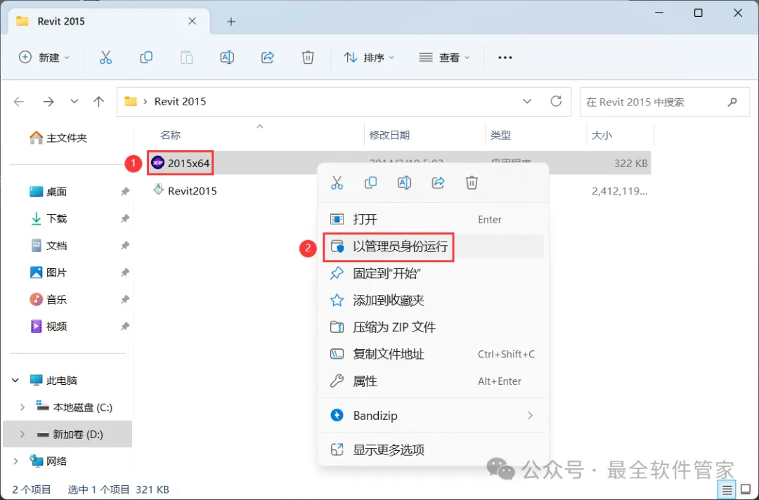Screen dimensions: 759x500
Task: Click the Share icon in the top toolbar
Action: [268, 58]
